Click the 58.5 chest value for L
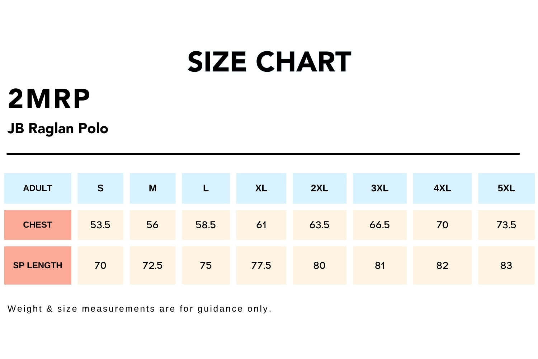Viewport: 538px width, 359px height. point(206,225)
